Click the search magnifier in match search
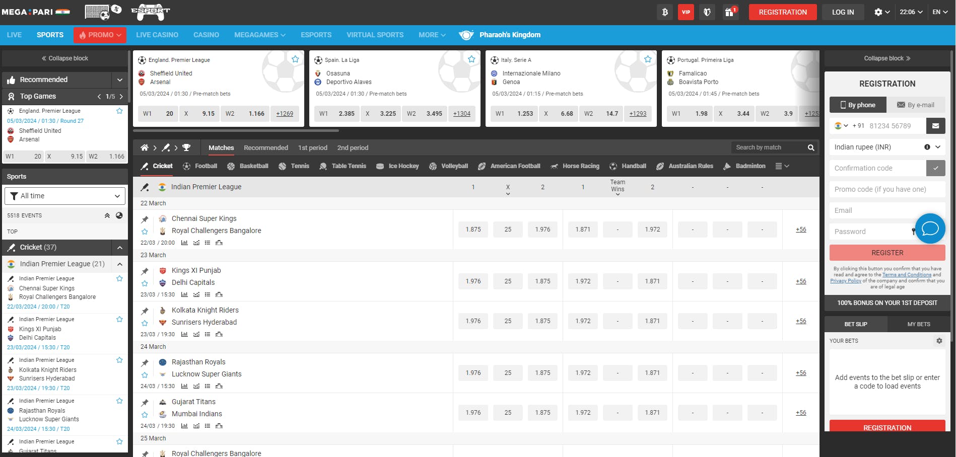This screenshot has width=956, height=457. 811,147
